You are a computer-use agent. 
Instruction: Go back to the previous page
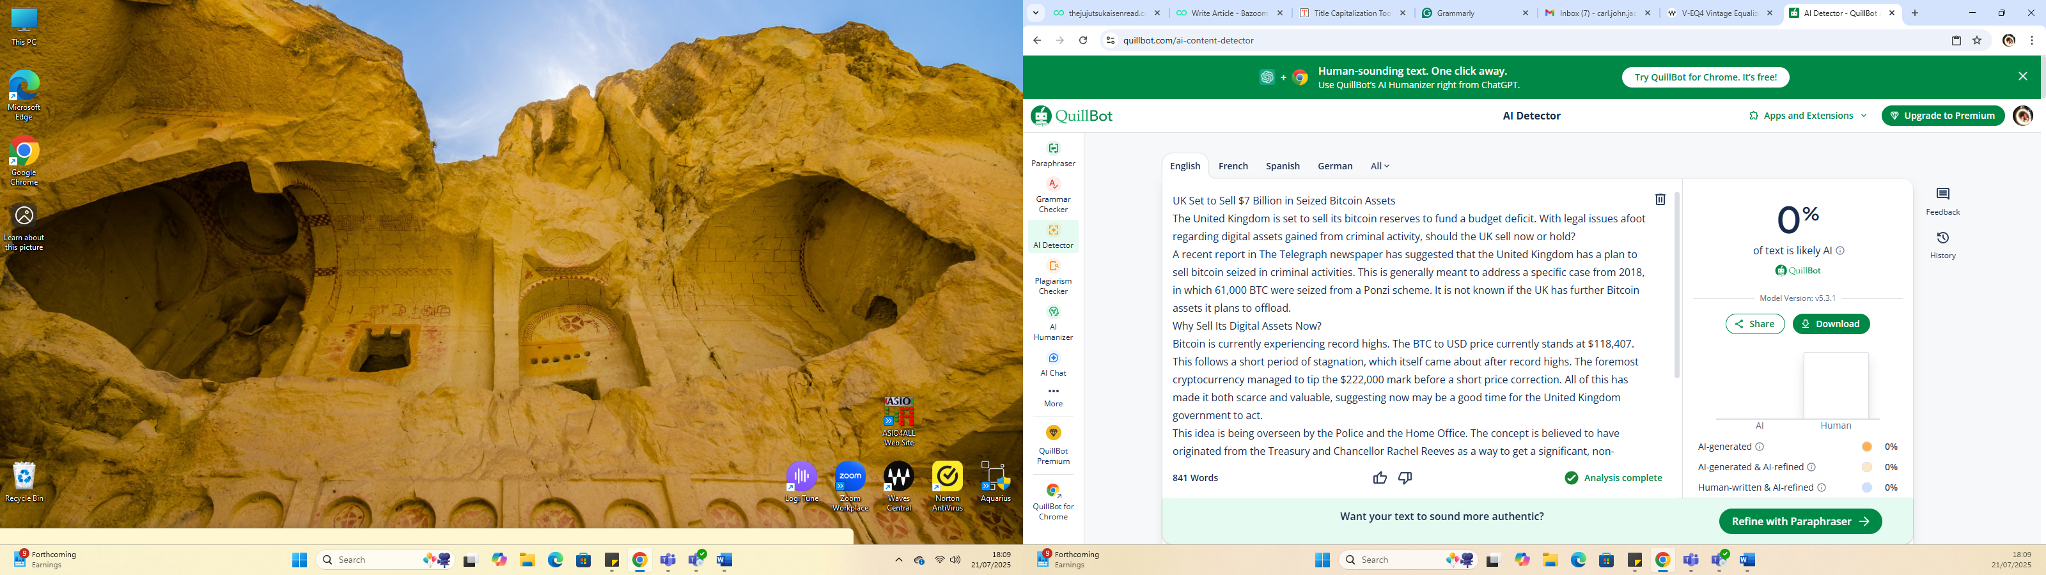[x=1036, y=40]
